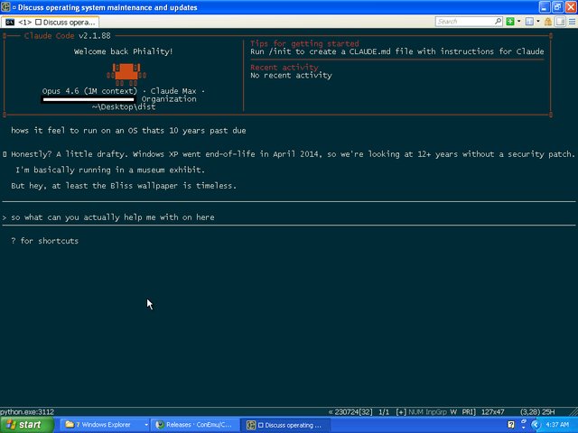Image resolution: width=578 pixels, height=433 pixels.
Task: Click the 'Bliss wallpaper is timeless' reply line
Action: point(124,186)
